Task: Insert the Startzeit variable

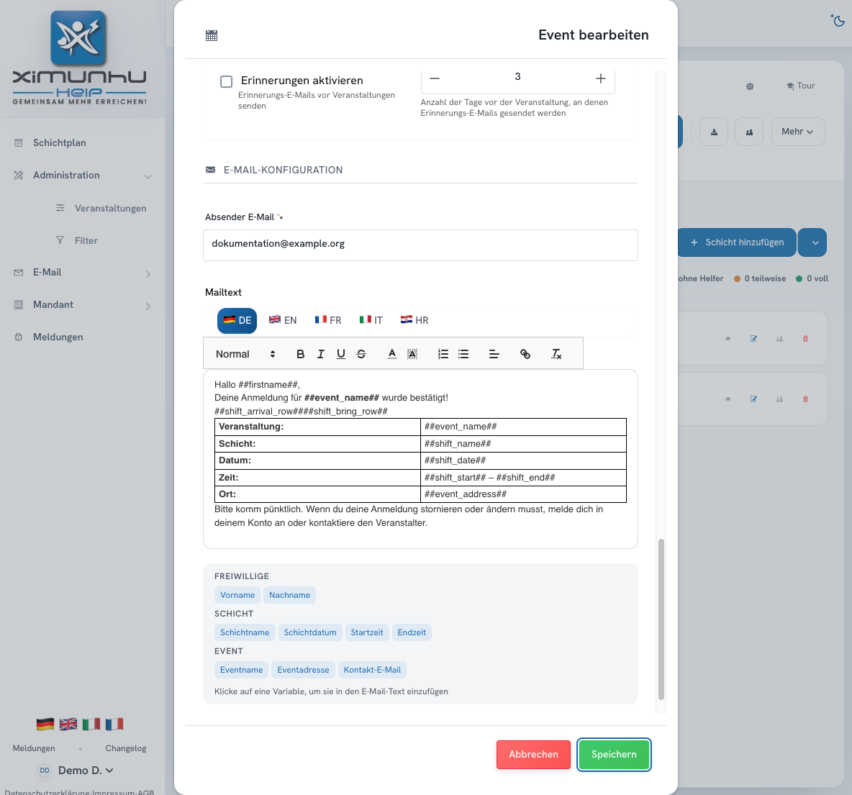Action: click(x=367, y=632)
